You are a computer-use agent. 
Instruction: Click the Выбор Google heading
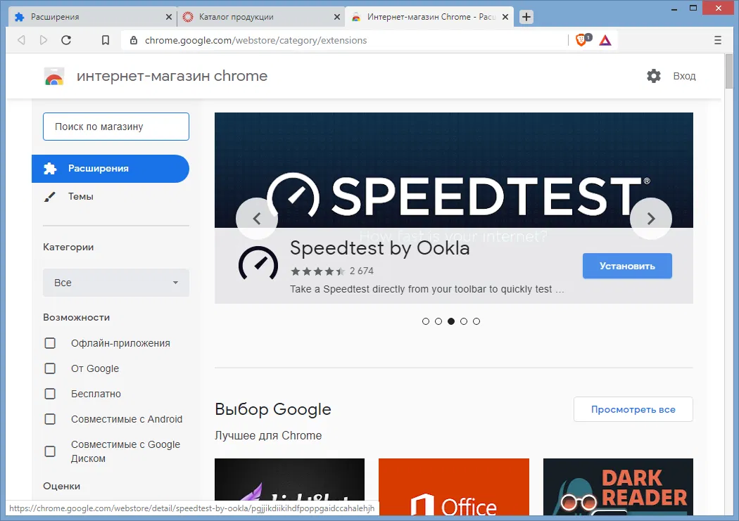pyautogui.click(x=273, y=409)
